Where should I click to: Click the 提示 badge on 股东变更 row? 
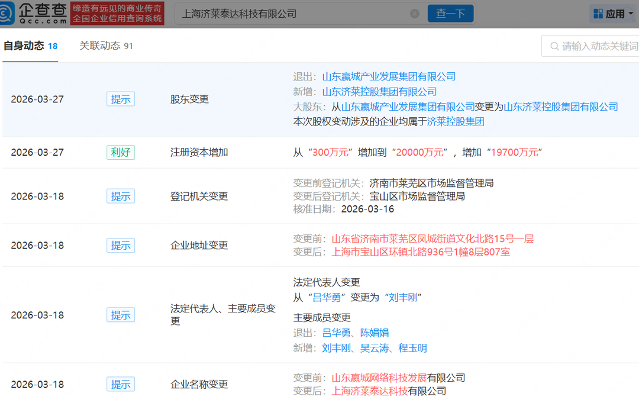(x=120, y=99)
